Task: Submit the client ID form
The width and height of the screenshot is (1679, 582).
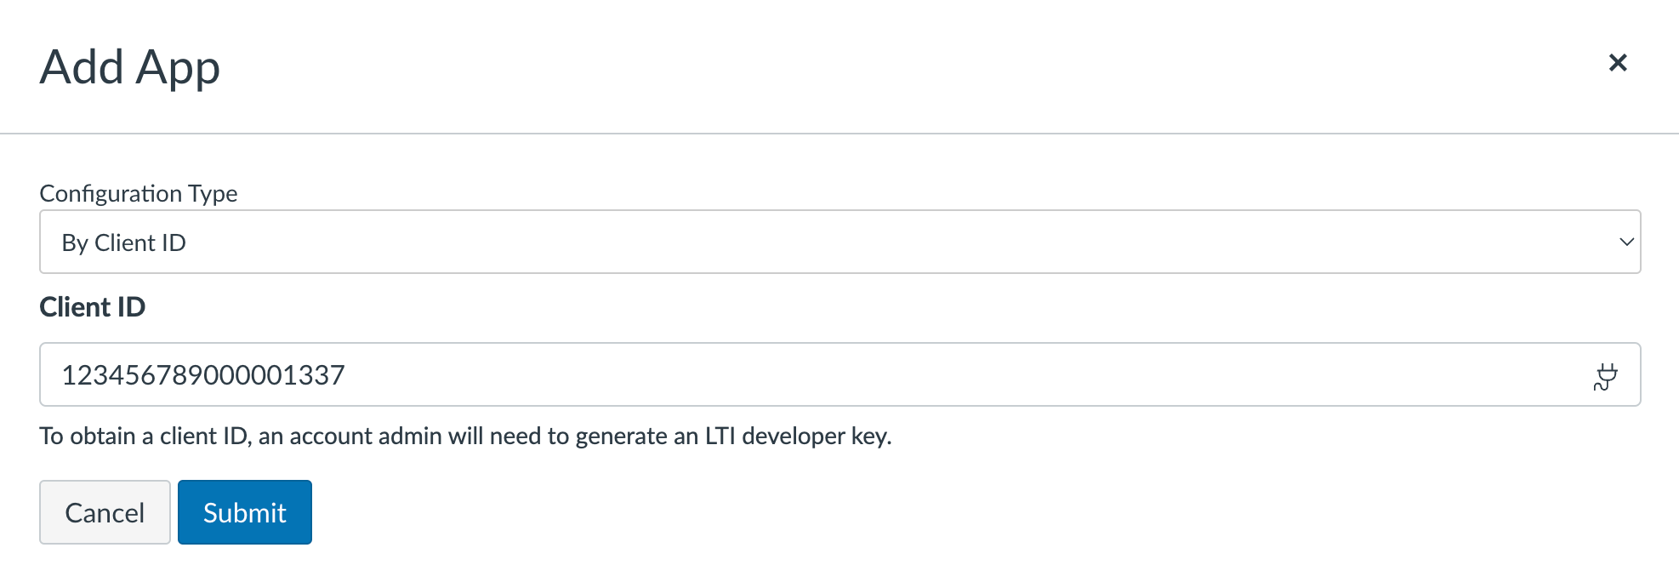Action: pos(245,512)
